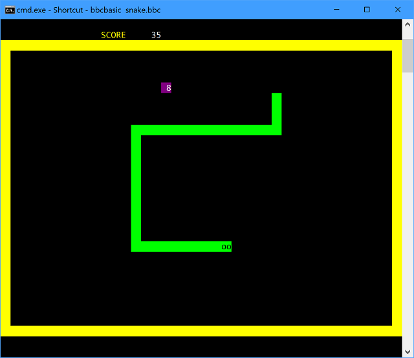
Task: Click the middle of snake's long vertical segment
Action: point(136,188)
